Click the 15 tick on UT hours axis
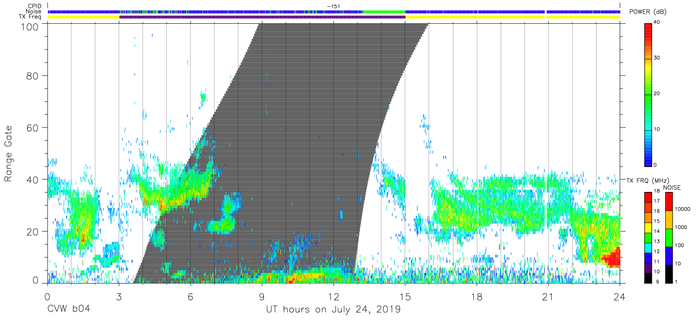 [x=405, y=296]
